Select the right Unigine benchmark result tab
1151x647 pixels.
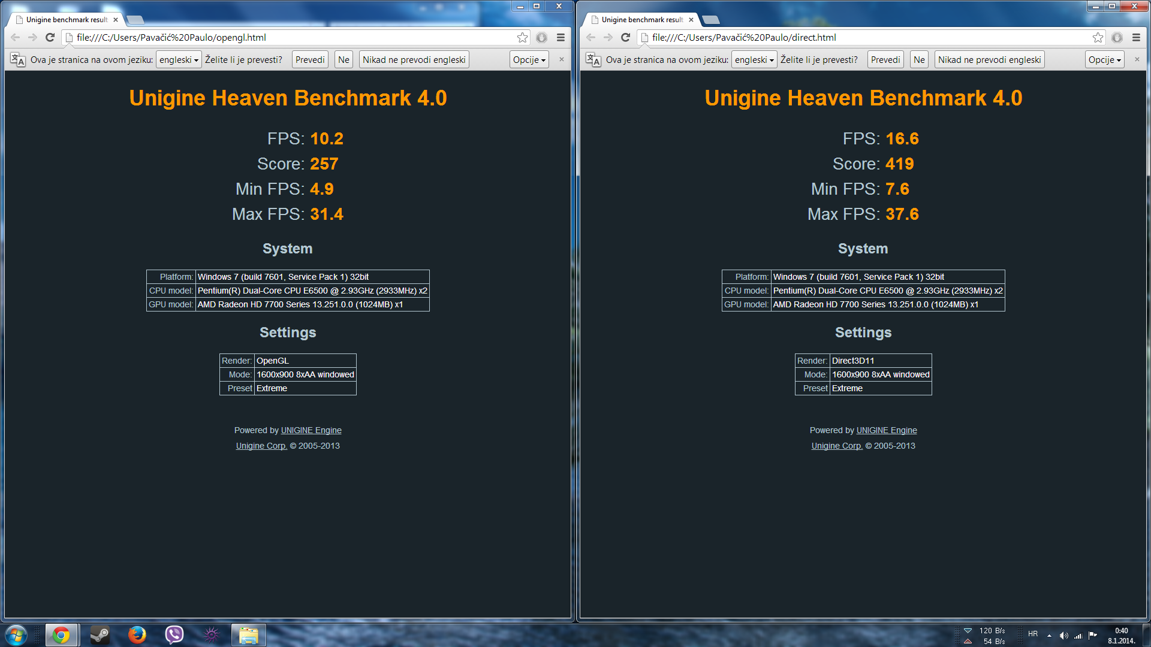641,20
